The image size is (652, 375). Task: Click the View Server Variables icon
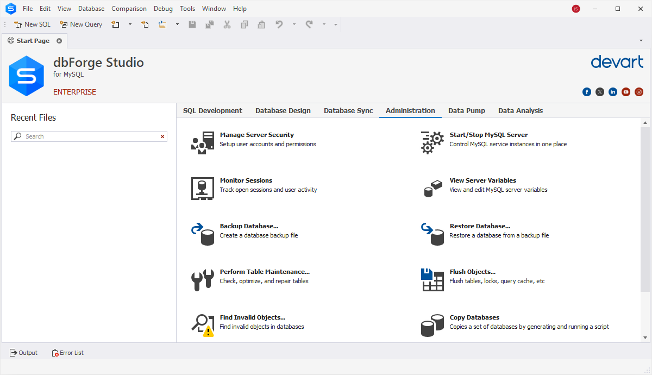(x=432, y=188)
